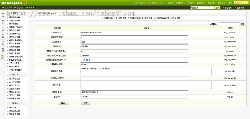Open 内容发布 in the top navigation
This screenshot has height=119, width=250.
[180, 3]
